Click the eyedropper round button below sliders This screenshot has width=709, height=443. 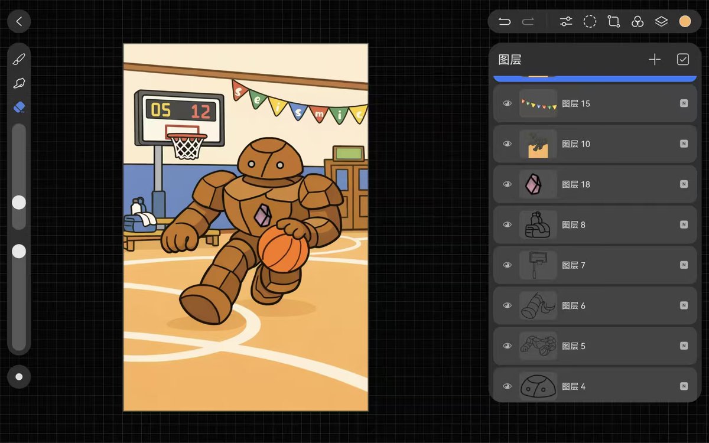19,377
